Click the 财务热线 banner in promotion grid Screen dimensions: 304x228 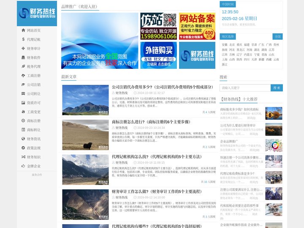tap(197, 55)
